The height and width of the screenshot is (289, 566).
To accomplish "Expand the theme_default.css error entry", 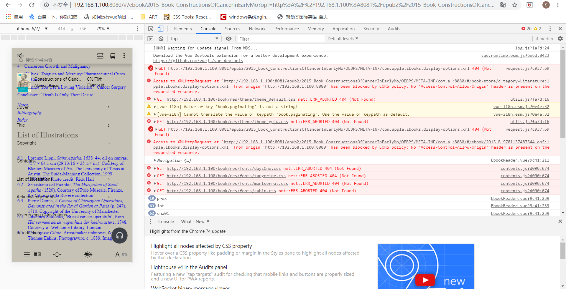I will click(155, 99).
